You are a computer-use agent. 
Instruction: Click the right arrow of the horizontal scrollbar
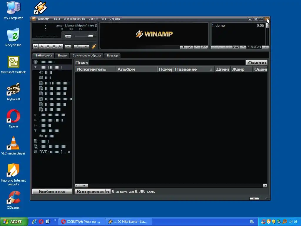265,185
